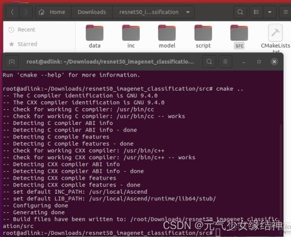Viewport: 291px width, 237px height.
Task: Open the view options dropdown arrow
Action: [x=270, y=12]
